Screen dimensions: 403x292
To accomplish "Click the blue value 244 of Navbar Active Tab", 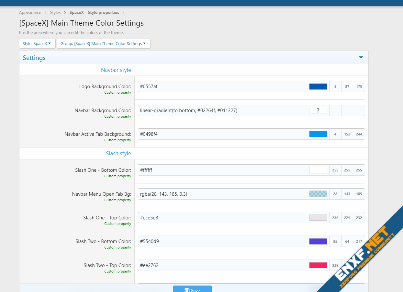I will tap(359, 134).
